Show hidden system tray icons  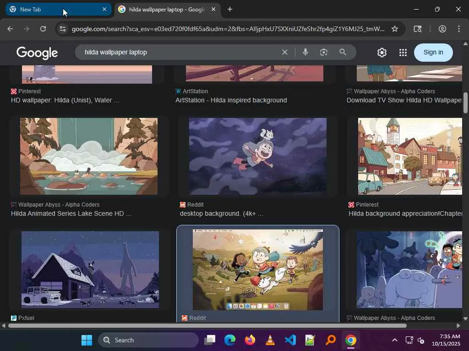(394, 340)
